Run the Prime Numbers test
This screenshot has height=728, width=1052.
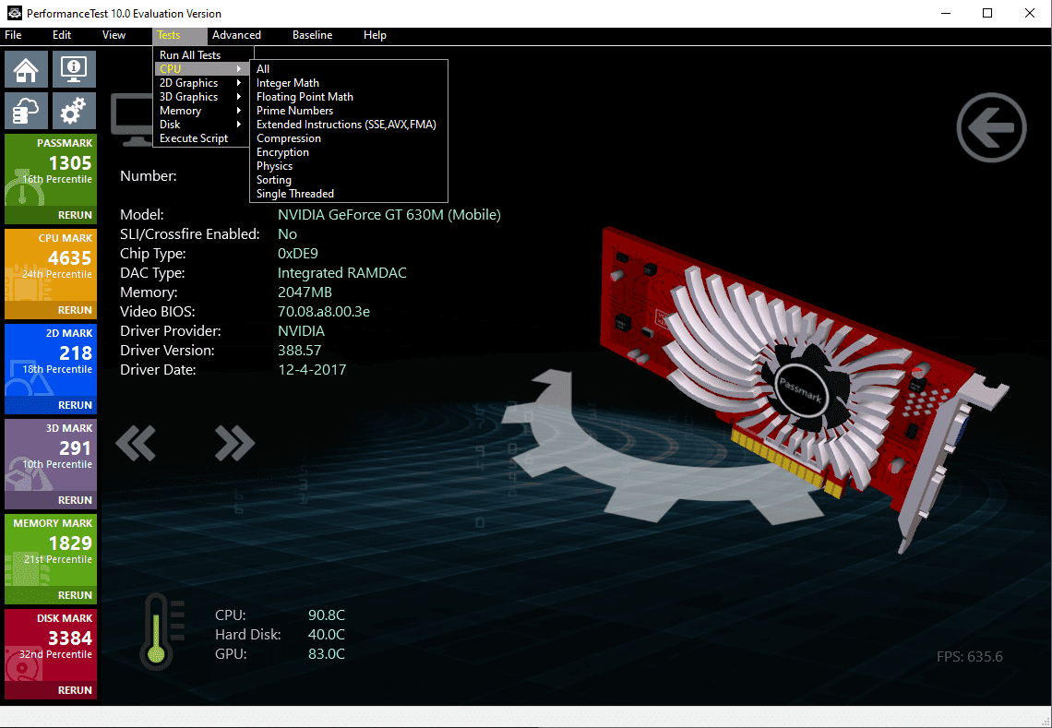tap(348, 111)
